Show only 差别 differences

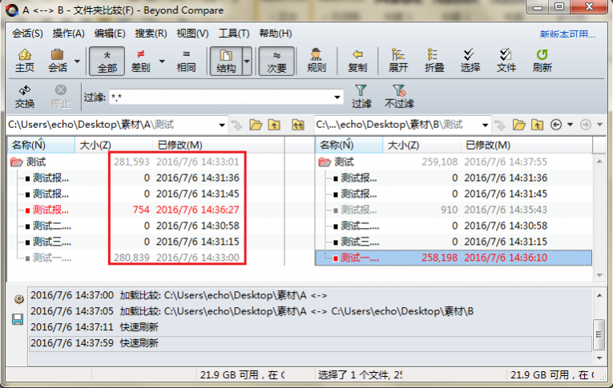coord(140,61)
